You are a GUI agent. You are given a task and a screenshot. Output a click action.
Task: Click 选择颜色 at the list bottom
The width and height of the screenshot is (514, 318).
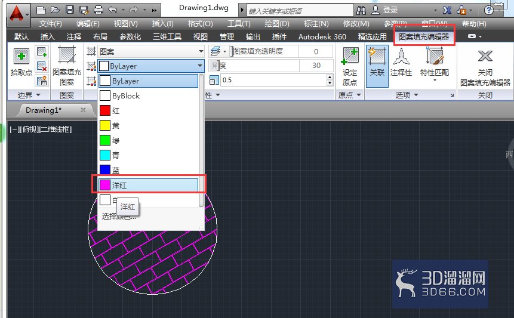[119, 216]
